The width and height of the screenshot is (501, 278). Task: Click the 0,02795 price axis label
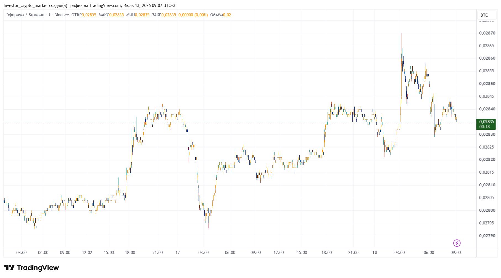(487, 223)
